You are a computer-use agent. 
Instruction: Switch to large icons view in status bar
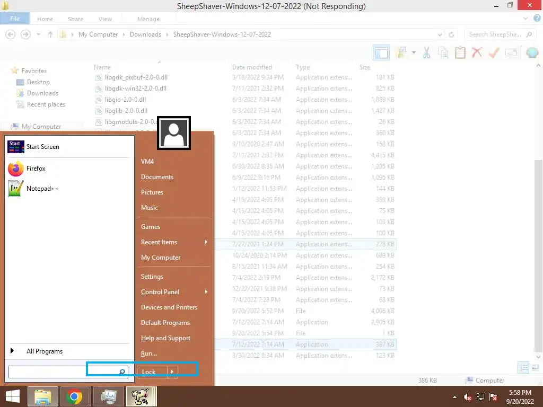[536, 368]
